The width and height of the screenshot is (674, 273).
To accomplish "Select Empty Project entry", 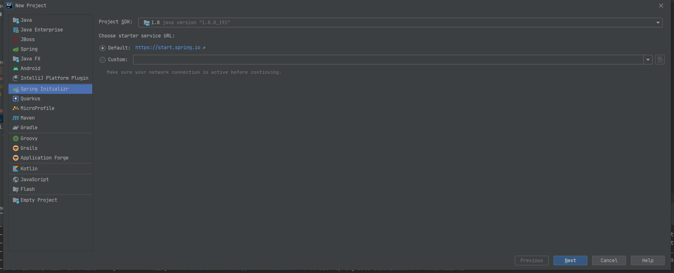I will (50, 200).
